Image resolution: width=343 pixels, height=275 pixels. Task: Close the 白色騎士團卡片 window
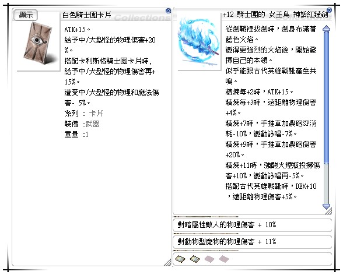point(168,10)
